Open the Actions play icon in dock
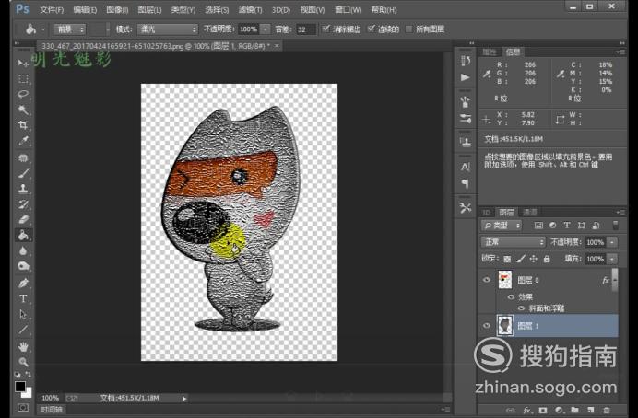Screen dimensions: 638x418 coord(465,77)
